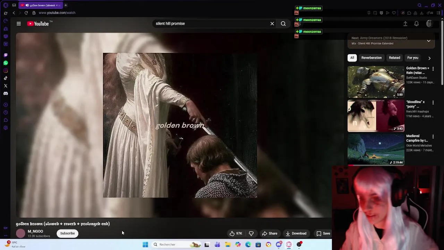The height and width of the screenshot is (250, 444).
Task: Open the browser toolbar search icon
Action: coord(419,5)
